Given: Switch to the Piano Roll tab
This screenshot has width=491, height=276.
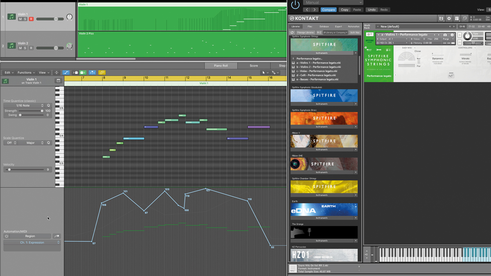Looking at the screenshot, I should point(221,65).
